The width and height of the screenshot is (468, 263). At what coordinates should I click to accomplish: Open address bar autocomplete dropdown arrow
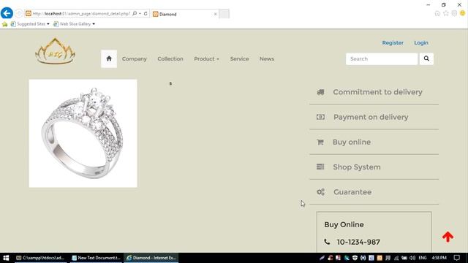(140, 13)
